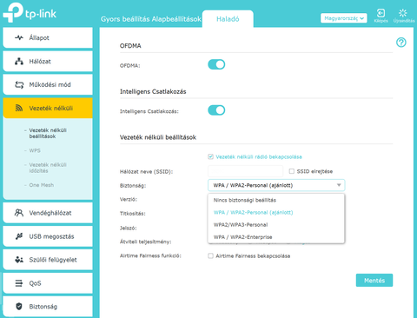Switch to Alapbeállítások tab
This screenshot has height=318, width=417.
176,19
